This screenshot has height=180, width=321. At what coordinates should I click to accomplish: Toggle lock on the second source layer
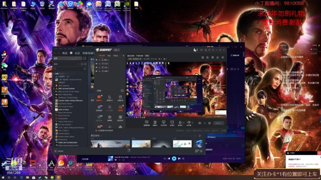tap(100, 64)
